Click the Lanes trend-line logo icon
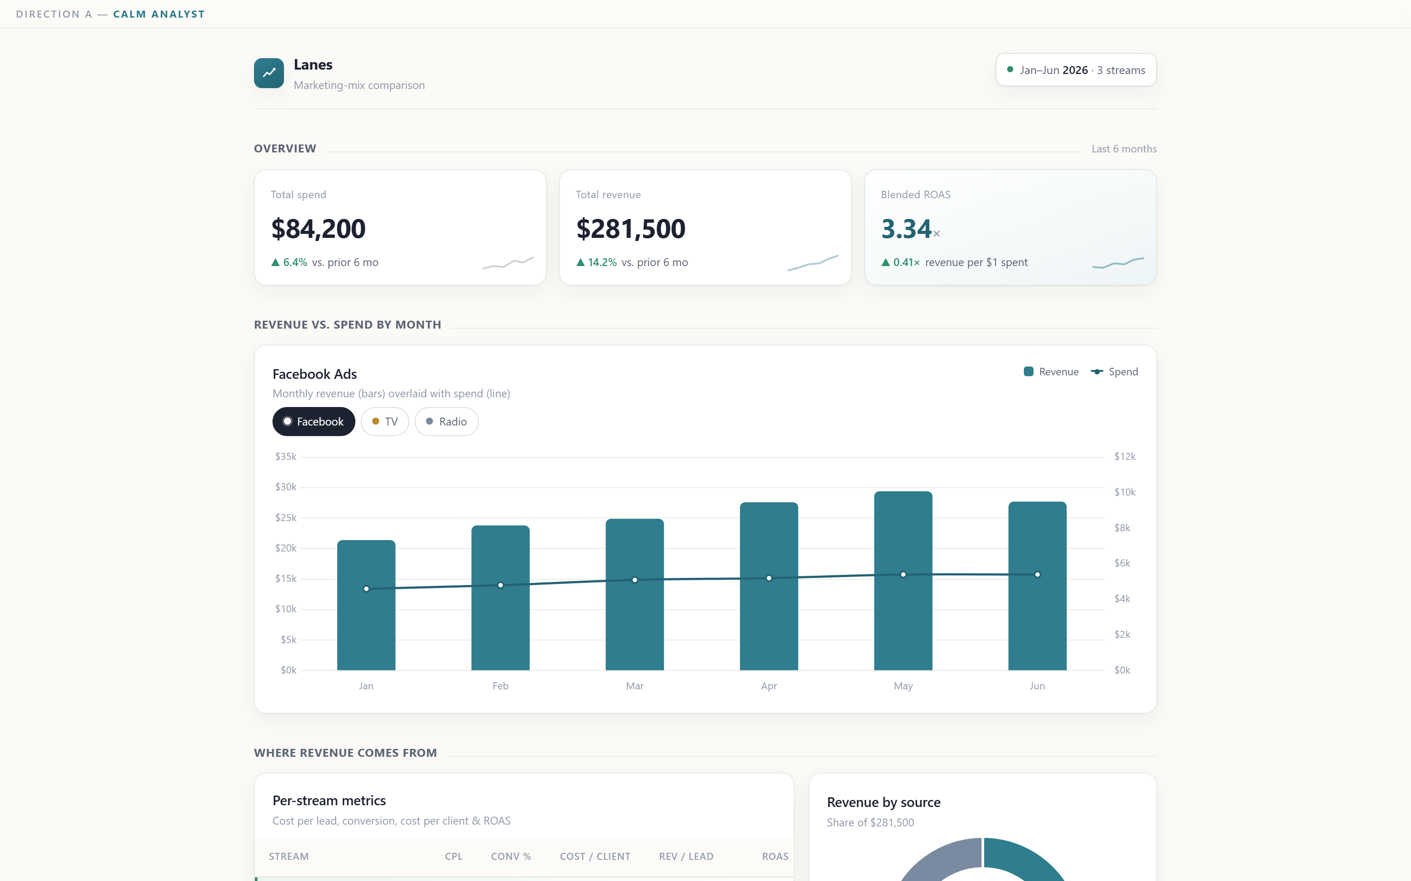 (x=269, y=73)
